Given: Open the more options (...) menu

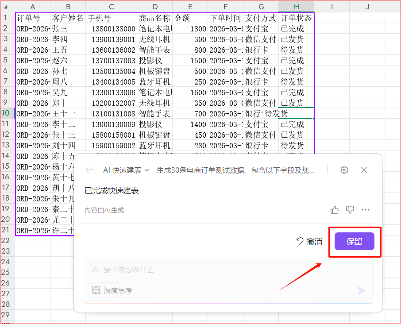Looking at the screenshot, I should coord(365,209).
